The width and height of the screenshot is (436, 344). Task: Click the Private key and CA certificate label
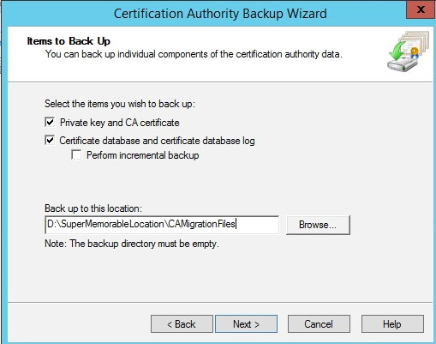coord(120,123)
